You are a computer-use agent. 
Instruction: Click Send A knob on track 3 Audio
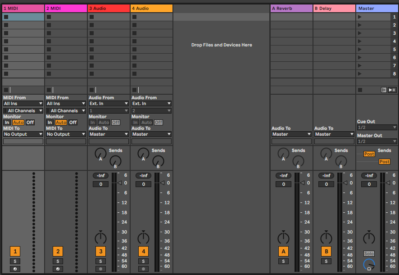pos(100,154)
